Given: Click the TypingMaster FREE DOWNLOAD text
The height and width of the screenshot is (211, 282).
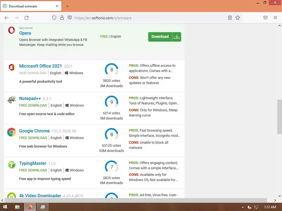Looking at the screenshot, I should click(x=33, y=170).
